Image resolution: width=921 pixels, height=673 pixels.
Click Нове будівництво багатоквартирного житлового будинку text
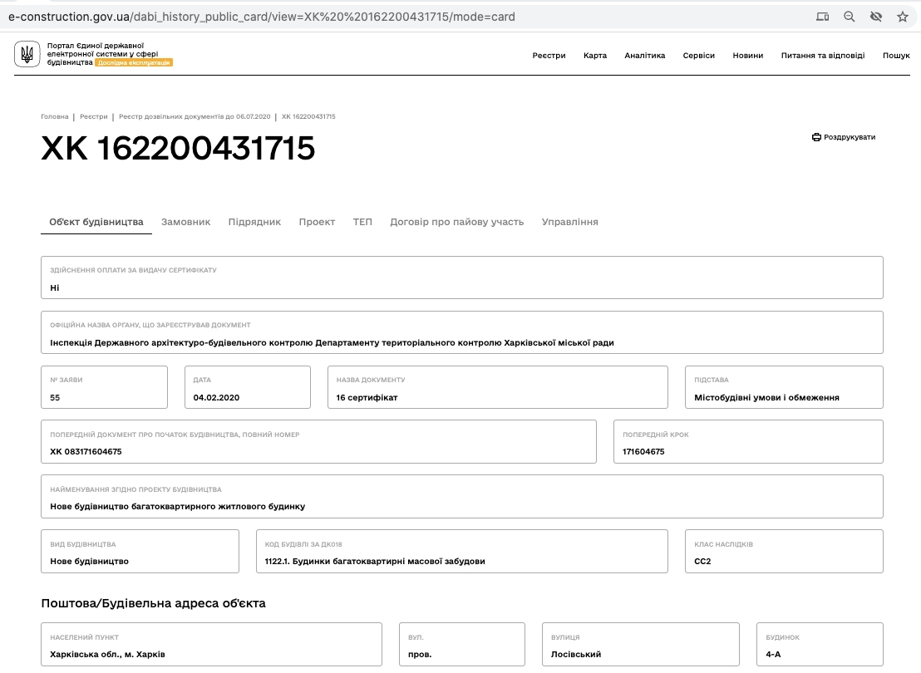(177, 506)
